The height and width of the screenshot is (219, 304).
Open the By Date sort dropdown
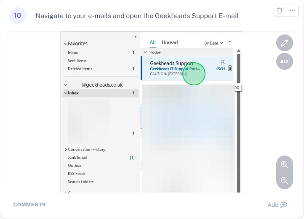tap(213, 43)
